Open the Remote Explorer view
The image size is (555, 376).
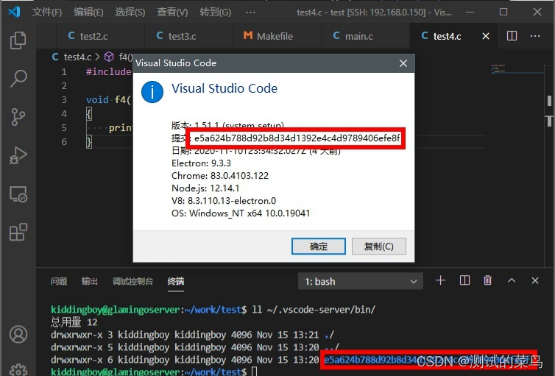coord(18,194)
